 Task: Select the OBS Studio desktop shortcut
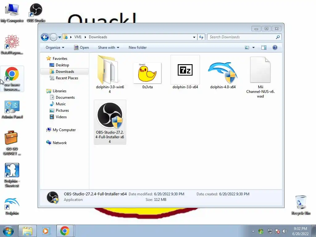(x=36, y=13)
